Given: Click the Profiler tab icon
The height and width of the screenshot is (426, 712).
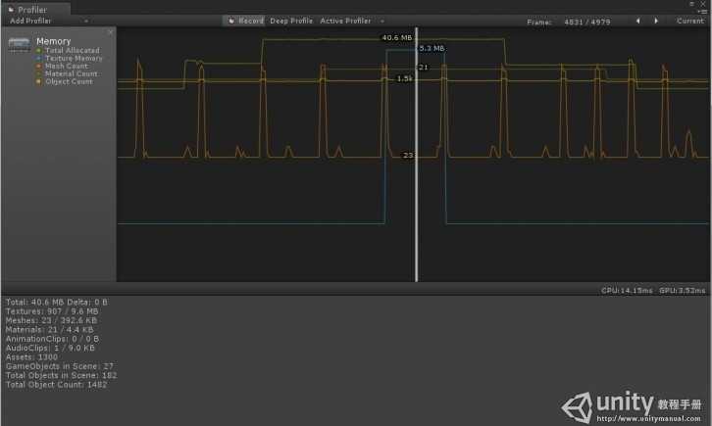Looking at the screenshot, I should [11, 10].
